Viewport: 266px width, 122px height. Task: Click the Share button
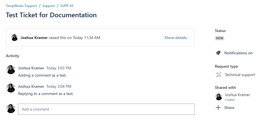pos(229,108)
